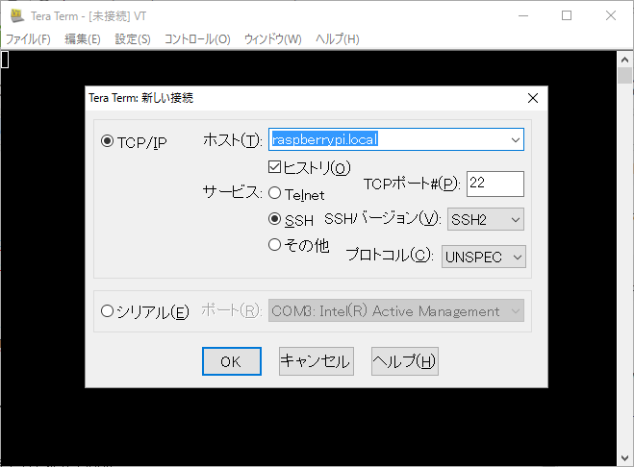Click the vertical scrollbar thumb

pos(624,76)
